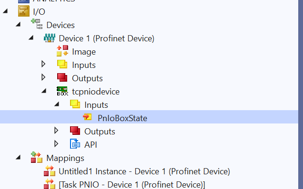
Task: Click the blue API document icon
Action: 75,144
